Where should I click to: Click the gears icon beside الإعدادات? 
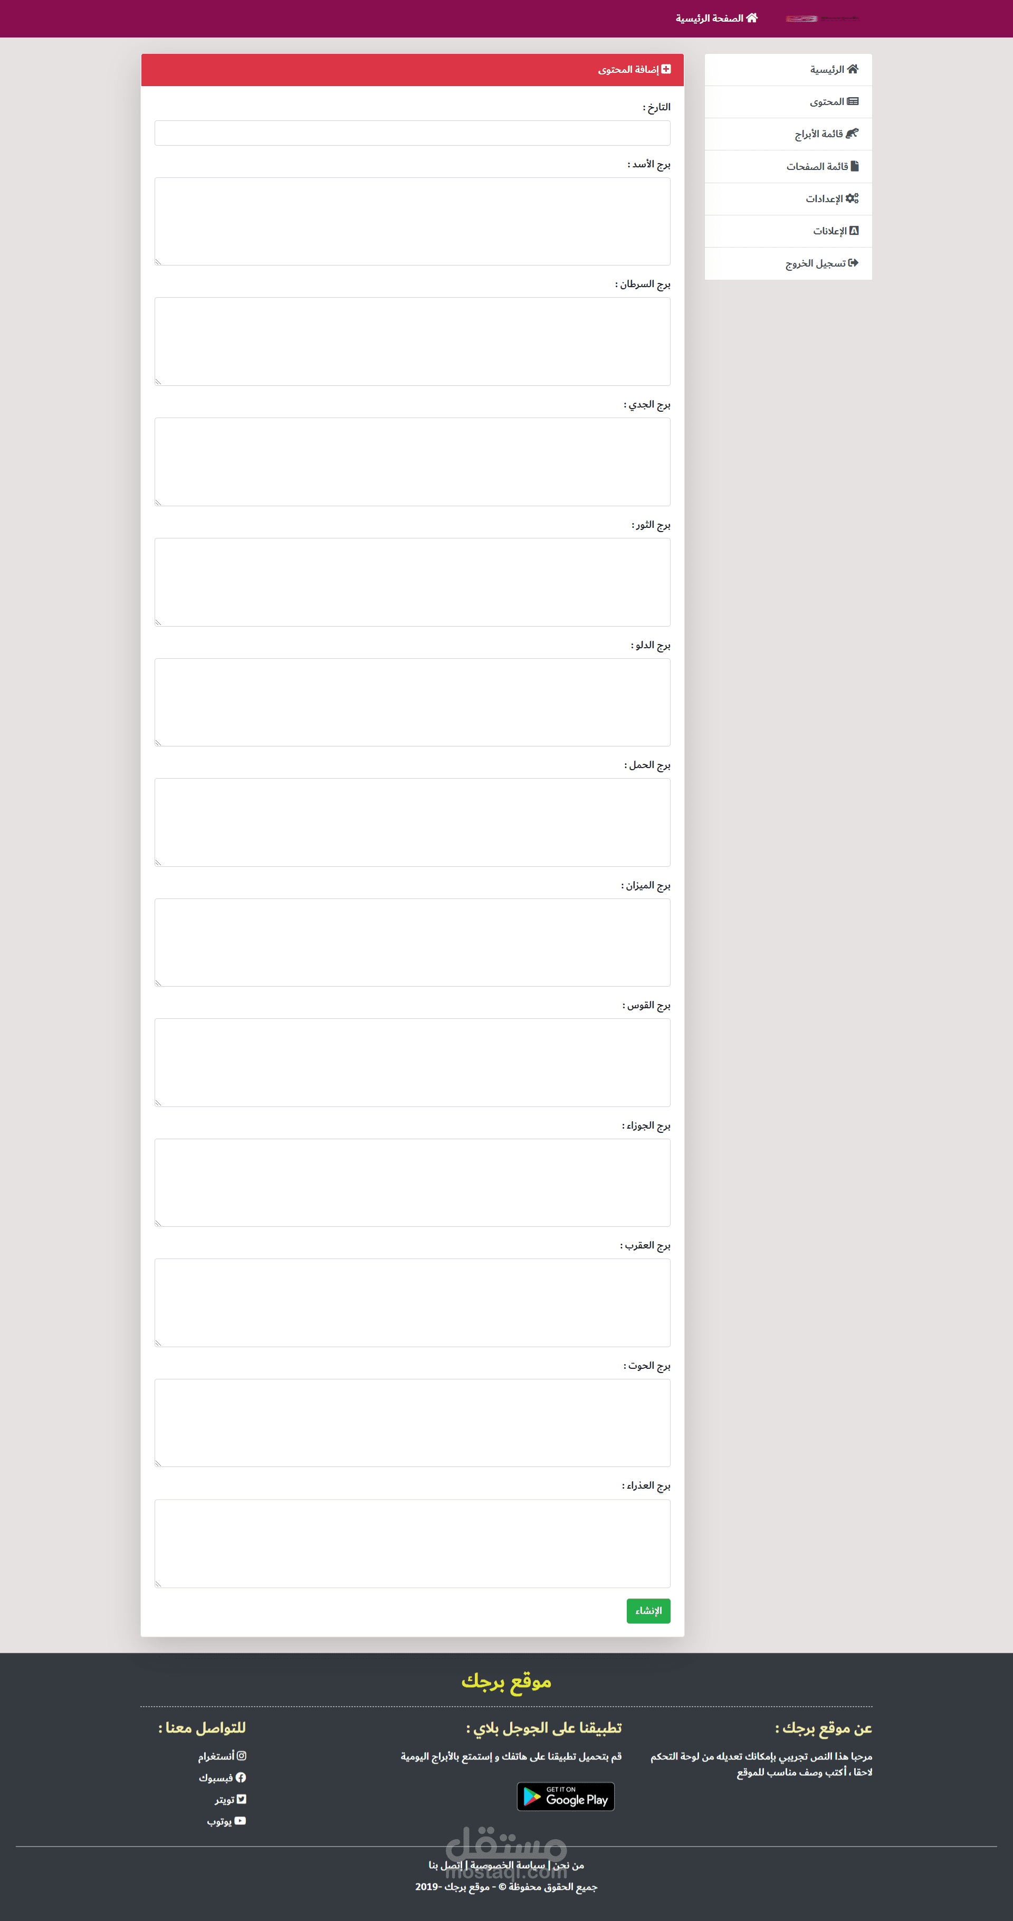(x=852, y=198)
